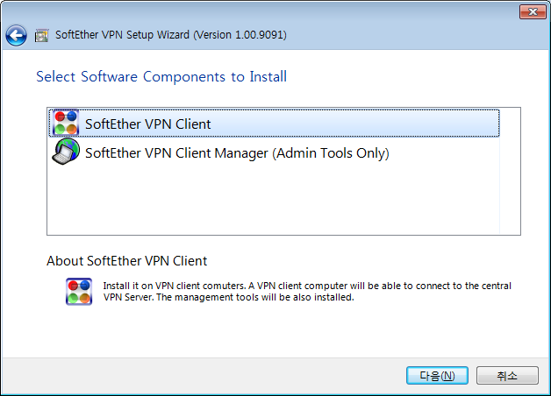Click the four-colored-dots SoftEther VPN Client list icon
The width and height of the screenshot is (551, 396).
65,124
